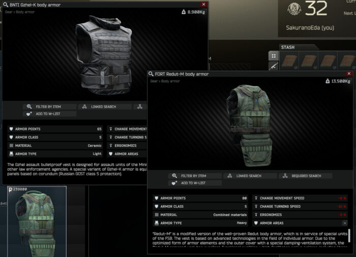Click the Redut-M armor thumbnail priced 239800
356x257 pixels.
coord(37,221)
